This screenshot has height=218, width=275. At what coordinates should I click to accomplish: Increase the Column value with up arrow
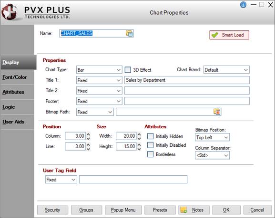88,134
